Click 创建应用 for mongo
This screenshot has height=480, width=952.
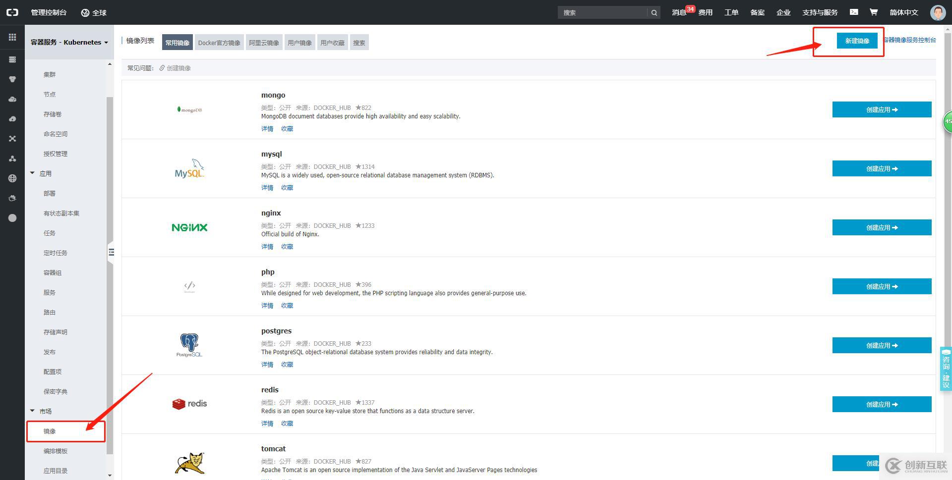point(882,109)
